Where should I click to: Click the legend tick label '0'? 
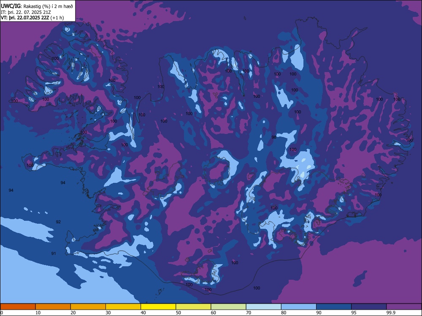pyautogui.click(x=2, y=313)
